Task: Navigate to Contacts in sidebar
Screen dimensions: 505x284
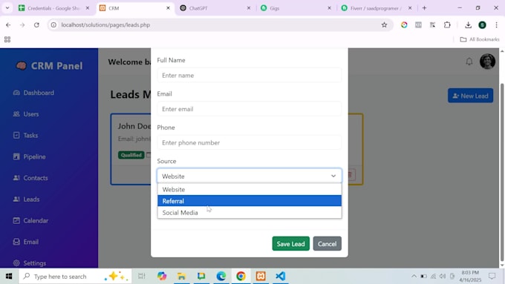Action: click(30, 178)
